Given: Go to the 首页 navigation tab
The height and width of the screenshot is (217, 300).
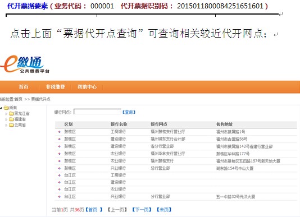Looking at the screenshot, I should (24, 87).
